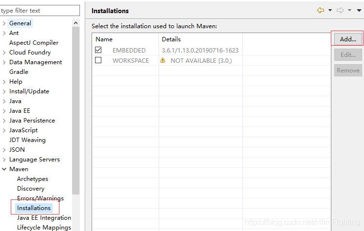
Task: Click the grey forward navigation arrow
Action: pyautogui.click(x=340, y=10)
